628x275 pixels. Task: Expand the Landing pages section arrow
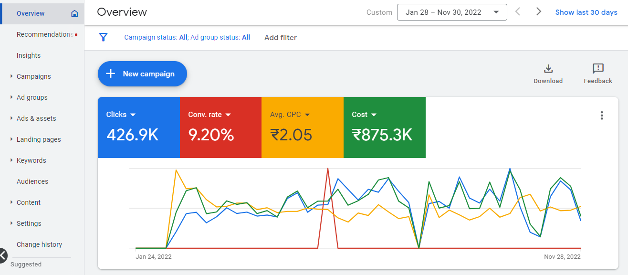11,139
